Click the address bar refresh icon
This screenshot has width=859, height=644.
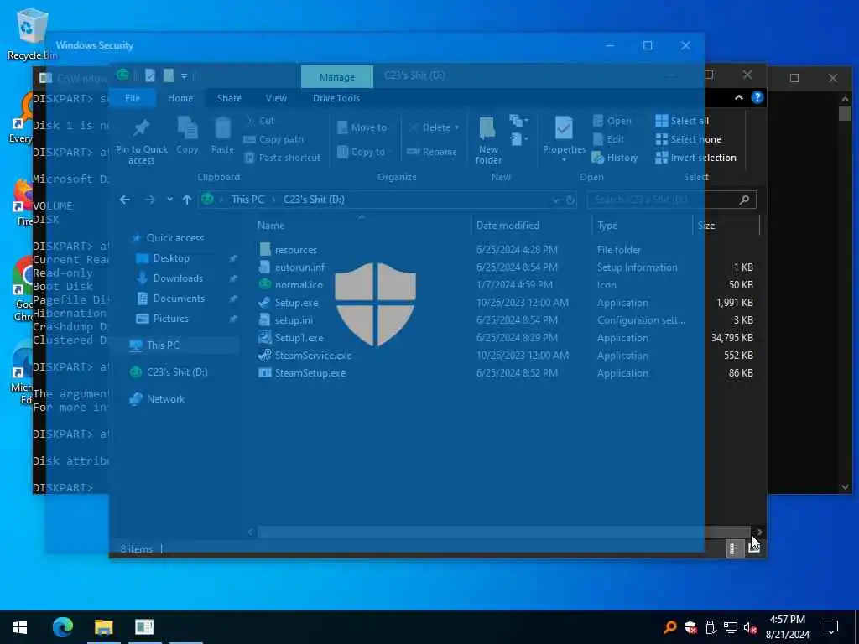(570, 200)
